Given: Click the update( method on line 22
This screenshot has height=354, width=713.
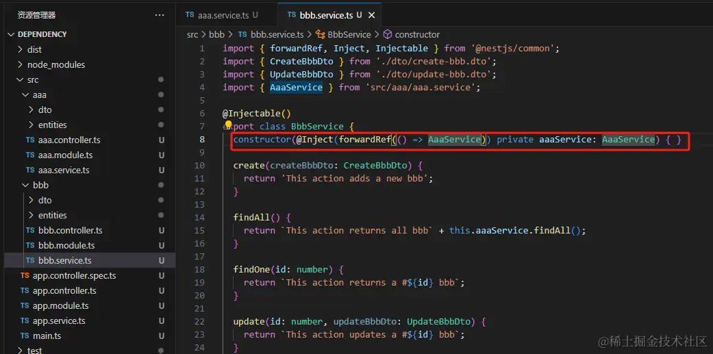Looking at the screenshot, I should click(x=251, y=322).
